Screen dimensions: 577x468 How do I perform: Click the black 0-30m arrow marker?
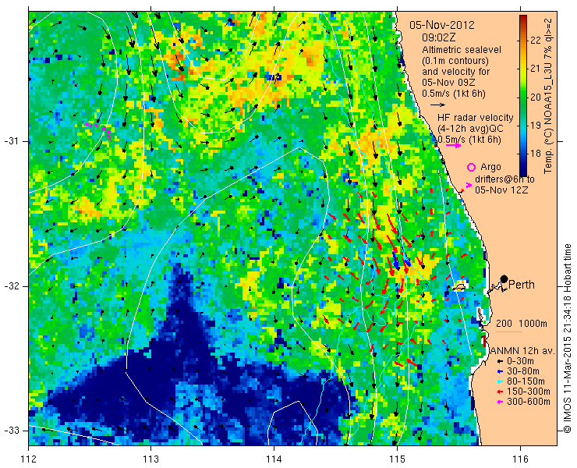(499, 362)
